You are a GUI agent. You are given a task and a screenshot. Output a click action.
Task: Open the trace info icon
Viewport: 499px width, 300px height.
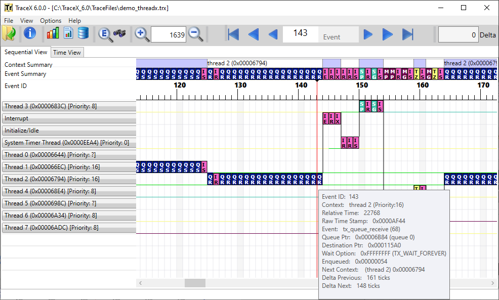[x=30, y=34]
